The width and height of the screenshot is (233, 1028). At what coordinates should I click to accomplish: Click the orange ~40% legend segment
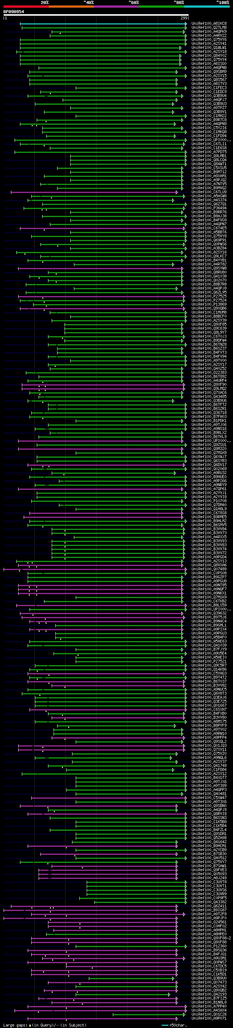point(71,7)
